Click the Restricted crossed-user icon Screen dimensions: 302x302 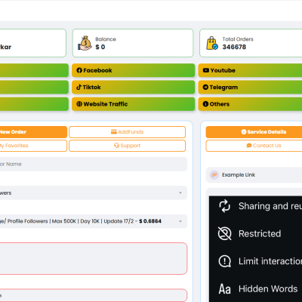tap(224, 233)
